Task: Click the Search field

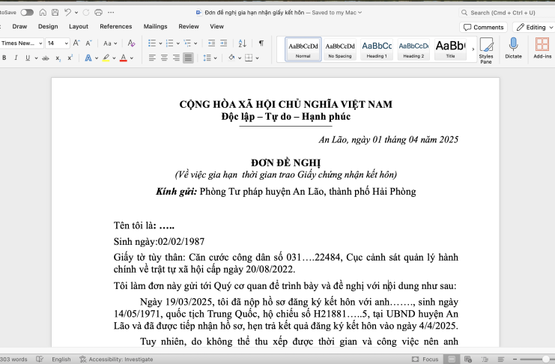Action: pos(507,13)
